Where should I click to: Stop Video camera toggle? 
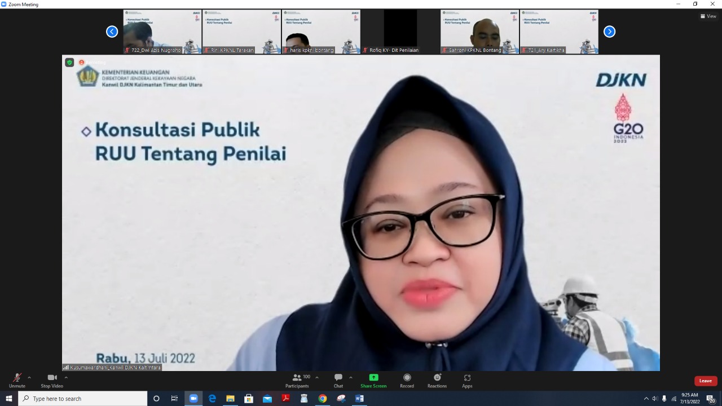point(52,380)
